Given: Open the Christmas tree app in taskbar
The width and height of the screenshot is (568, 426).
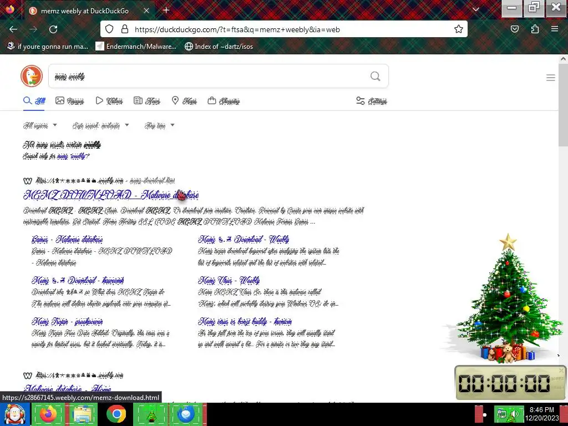Looking at the screenshot, I should (151, 414).
